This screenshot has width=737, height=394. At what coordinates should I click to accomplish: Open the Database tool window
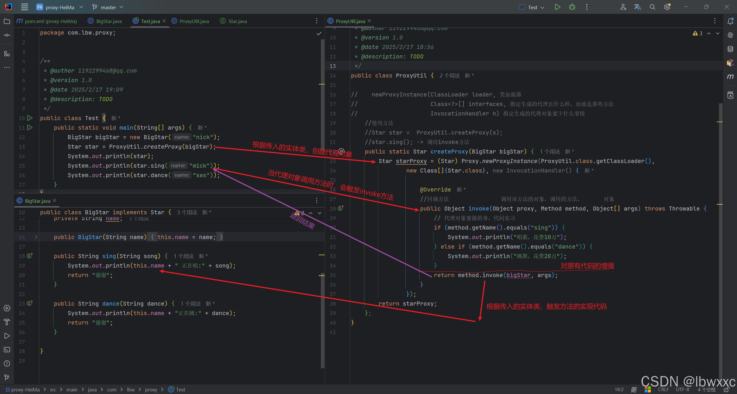[x=730, y=49]
